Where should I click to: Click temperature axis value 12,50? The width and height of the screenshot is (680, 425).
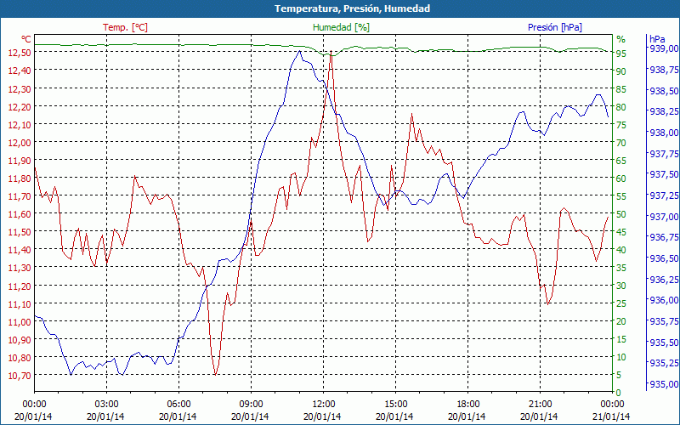[x=20, y=52]
